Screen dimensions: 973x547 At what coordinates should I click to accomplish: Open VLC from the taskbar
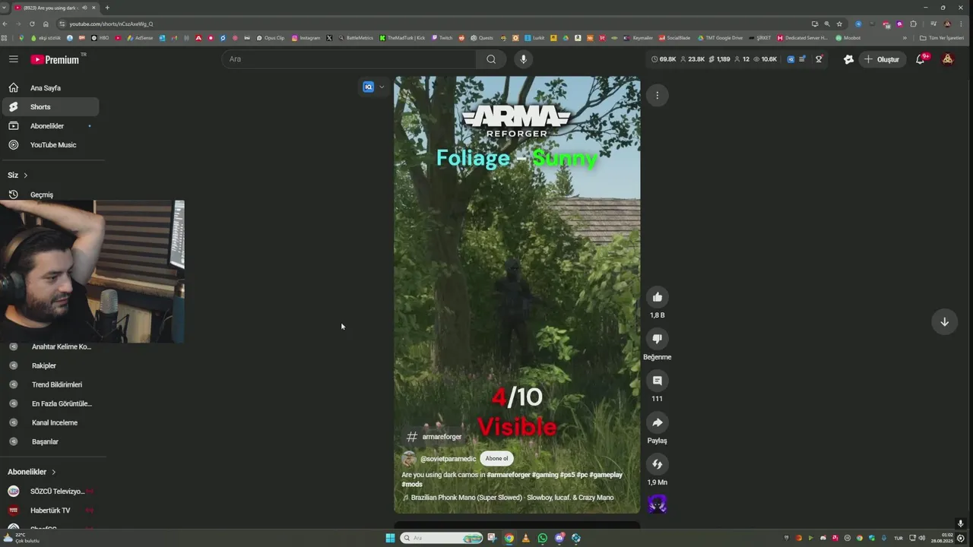tap(526, 538)
